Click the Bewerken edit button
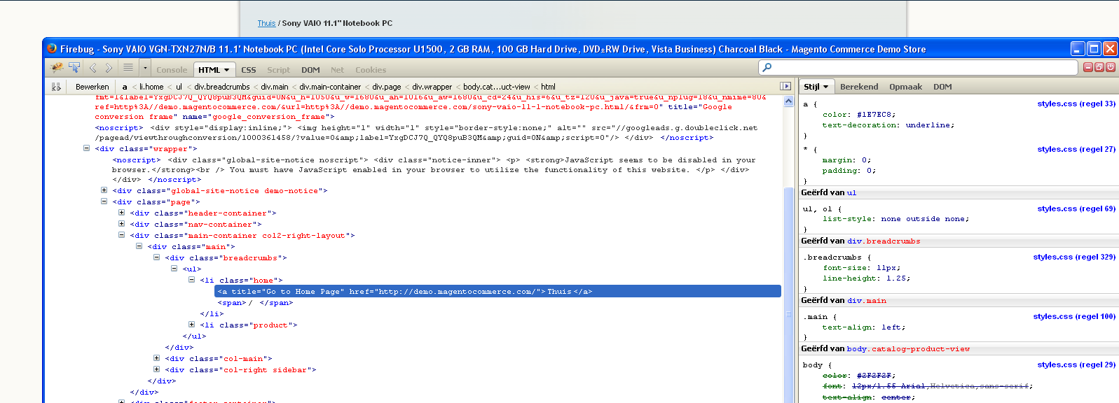The height and width of the screenshot is (403, 1119). point(92,87)
